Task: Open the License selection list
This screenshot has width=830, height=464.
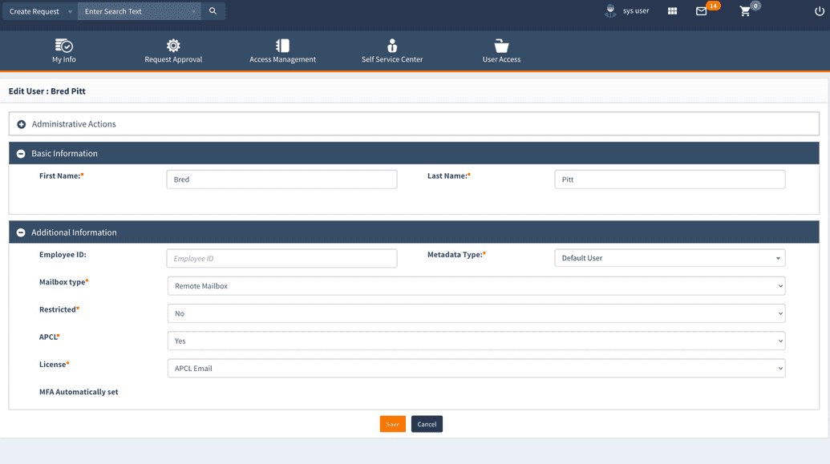Action: click(x=779, y=368)
